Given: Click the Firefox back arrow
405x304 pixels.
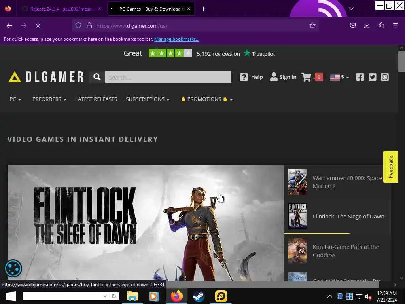Looking at the screenshot, I should [9, 26].
